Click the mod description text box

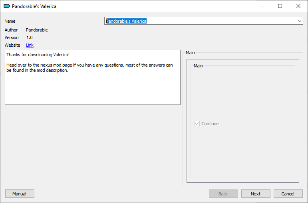coord(93,77)
